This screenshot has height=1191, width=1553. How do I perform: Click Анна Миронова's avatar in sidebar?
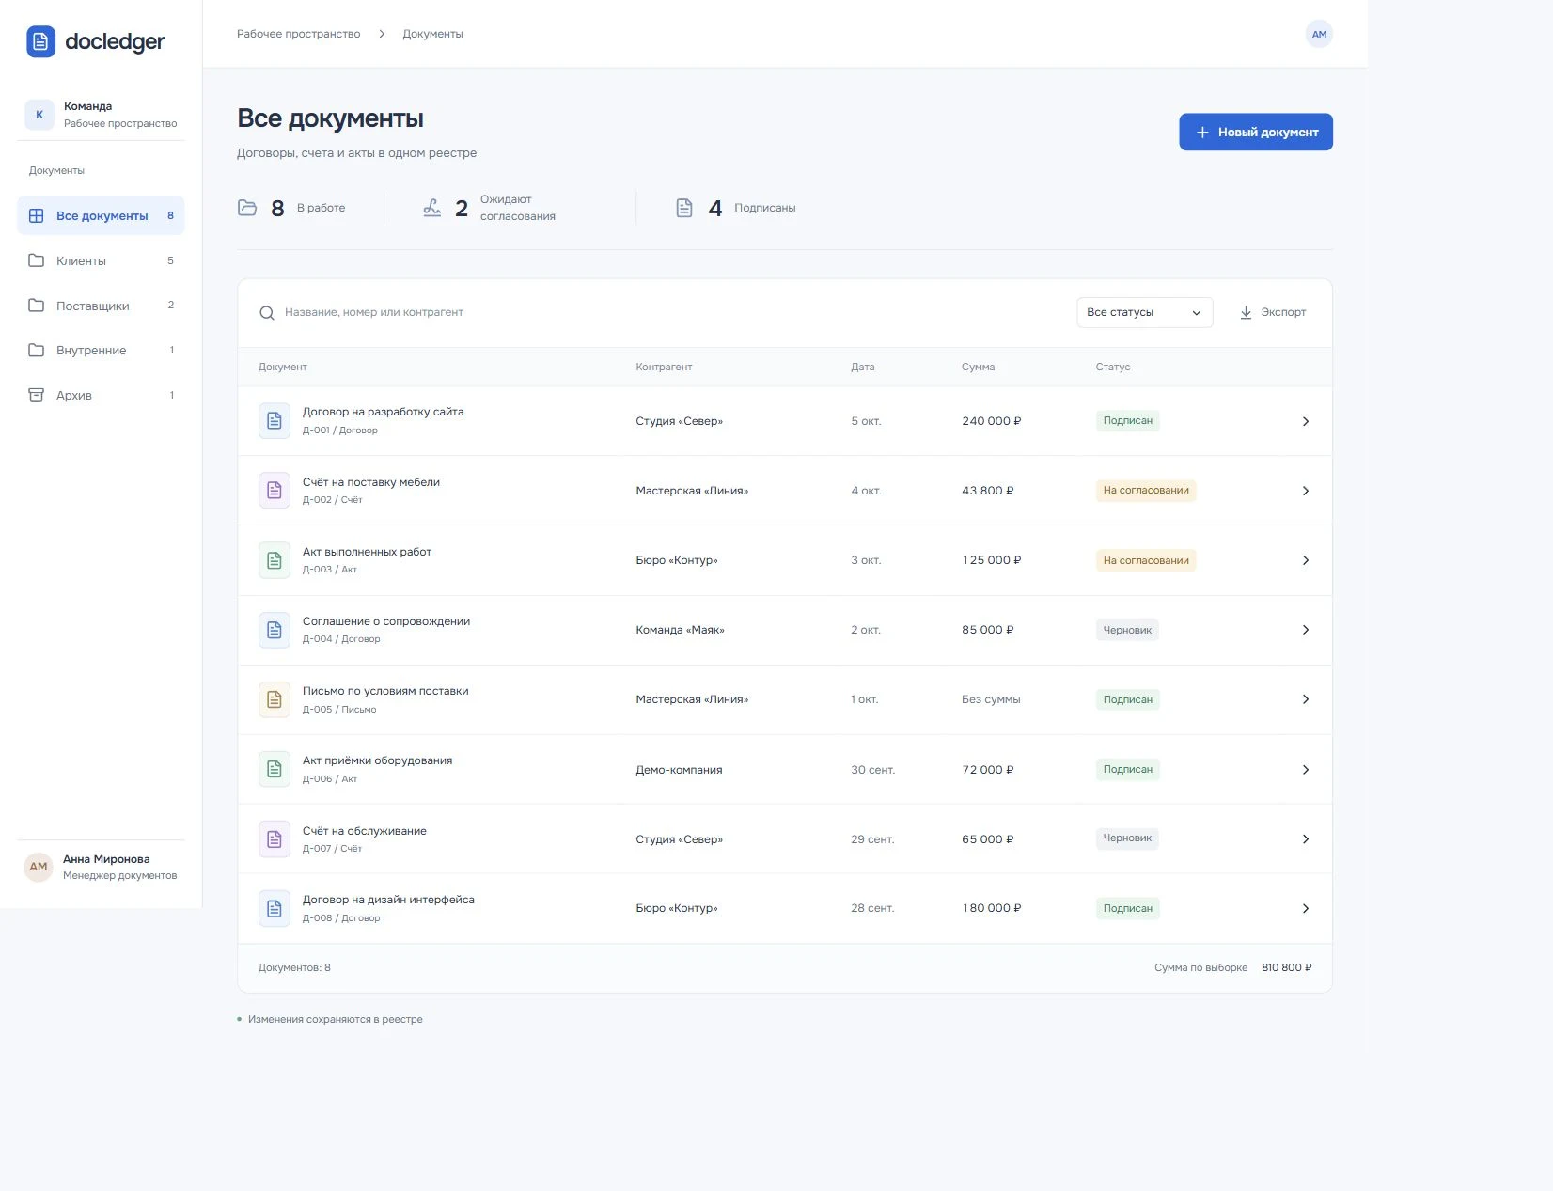pyautogui.click(x=39, y=867)
